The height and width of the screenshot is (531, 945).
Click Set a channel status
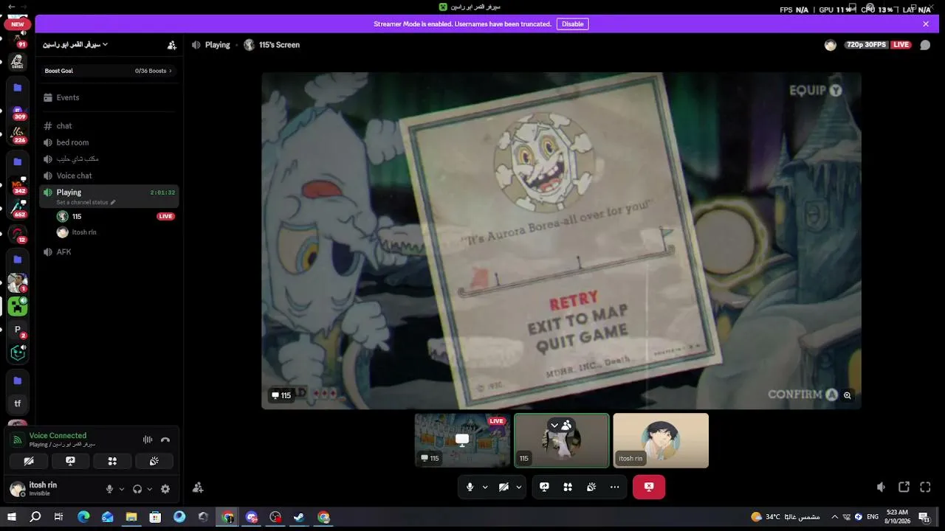[83, 202]
